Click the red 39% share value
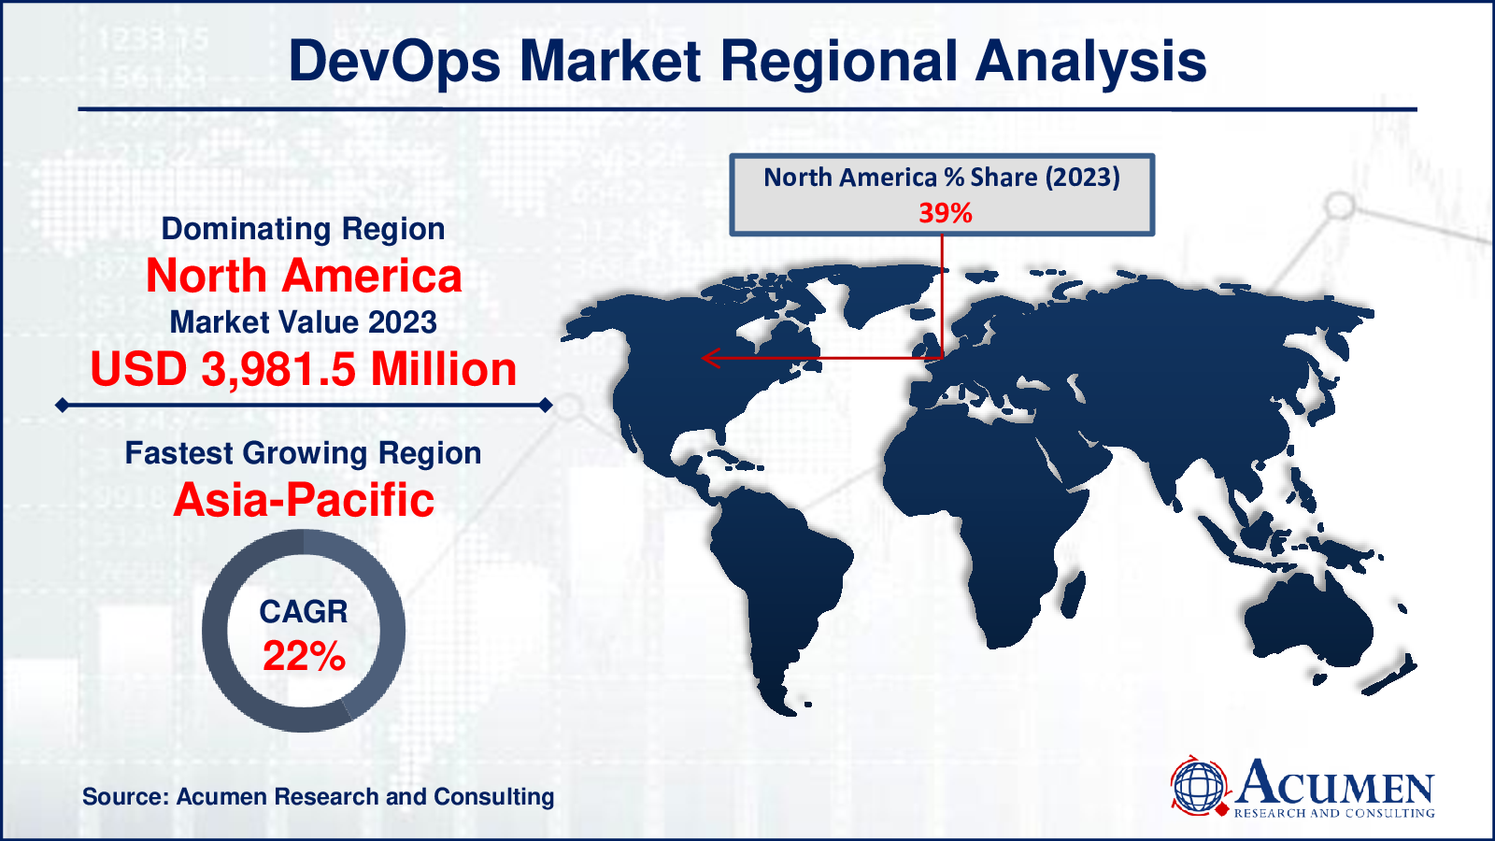1495x841 pixels. coord(945,213)
